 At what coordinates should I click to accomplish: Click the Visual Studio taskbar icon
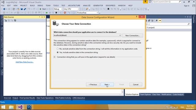(x=20, y=107)
